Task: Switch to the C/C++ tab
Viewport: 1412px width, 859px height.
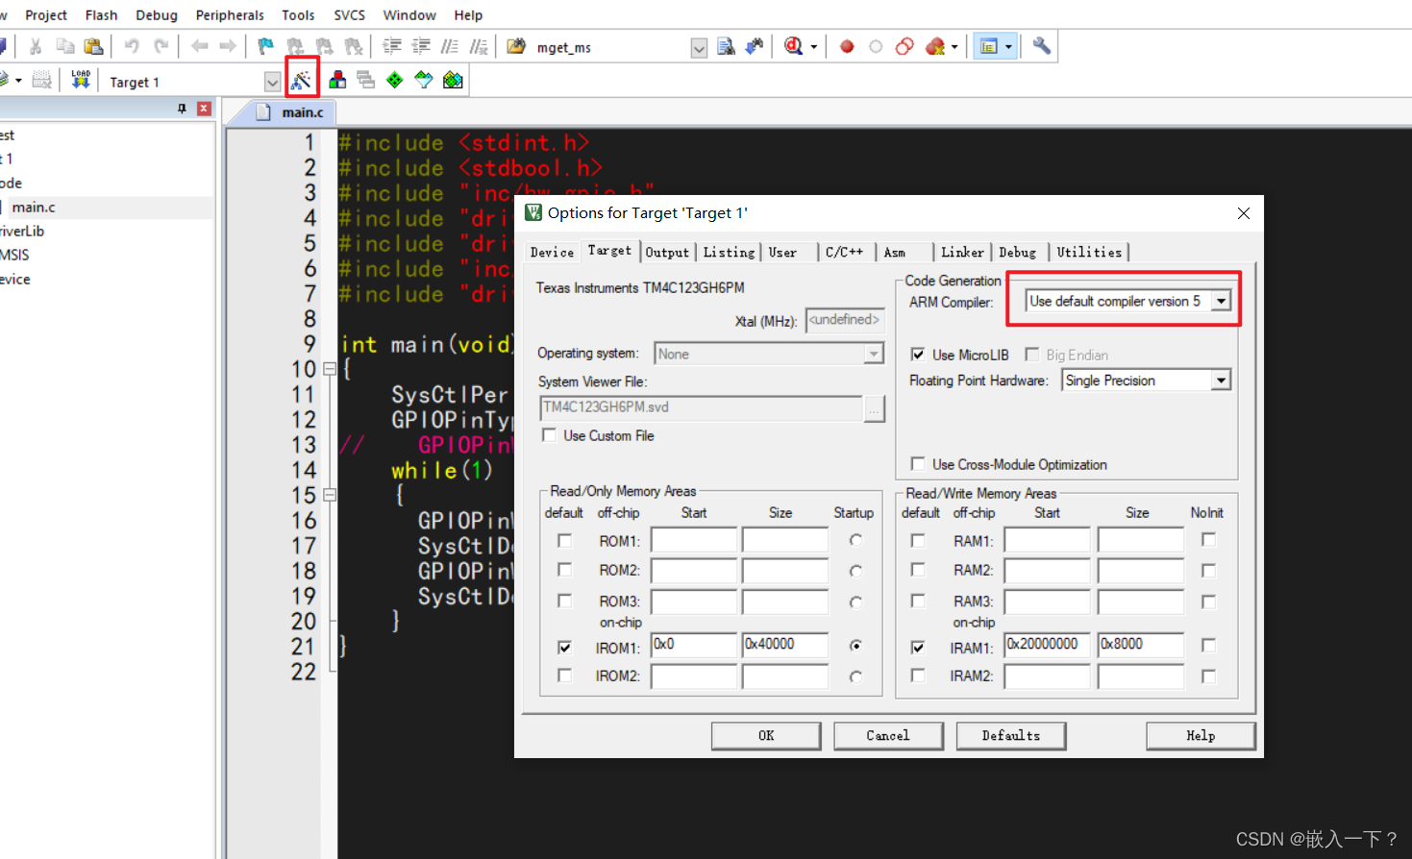Action: (x=844, y=252)
